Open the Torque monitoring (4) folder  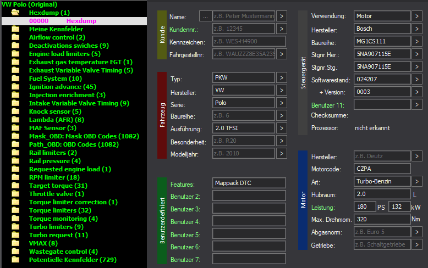[x=63, y=219]
